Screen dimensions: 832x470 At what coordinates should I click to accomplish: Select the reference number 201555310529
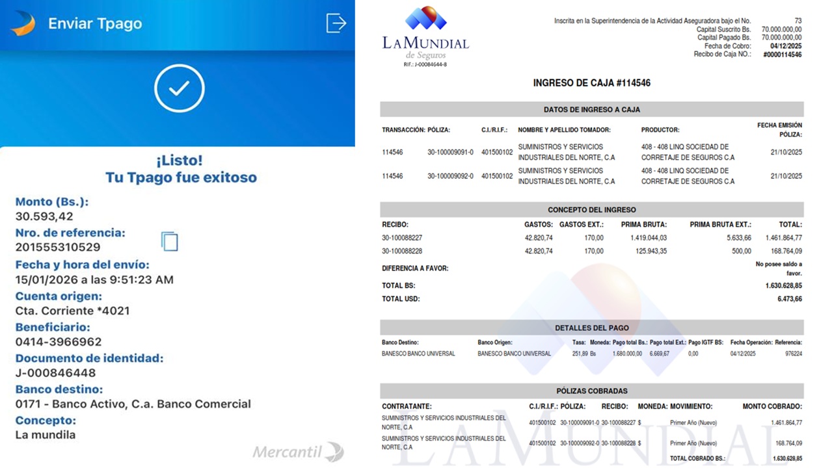click(58, 248)
